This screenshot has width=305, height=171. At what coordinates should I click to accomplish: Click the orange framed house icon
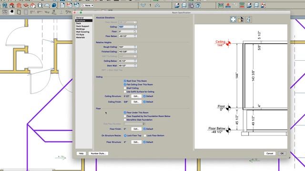pos(19,5)
